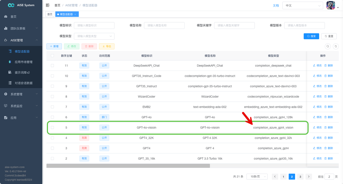Click the 应用市场管理 icon in sidebar
343x184 pixels.
click(x=10, y=62)
